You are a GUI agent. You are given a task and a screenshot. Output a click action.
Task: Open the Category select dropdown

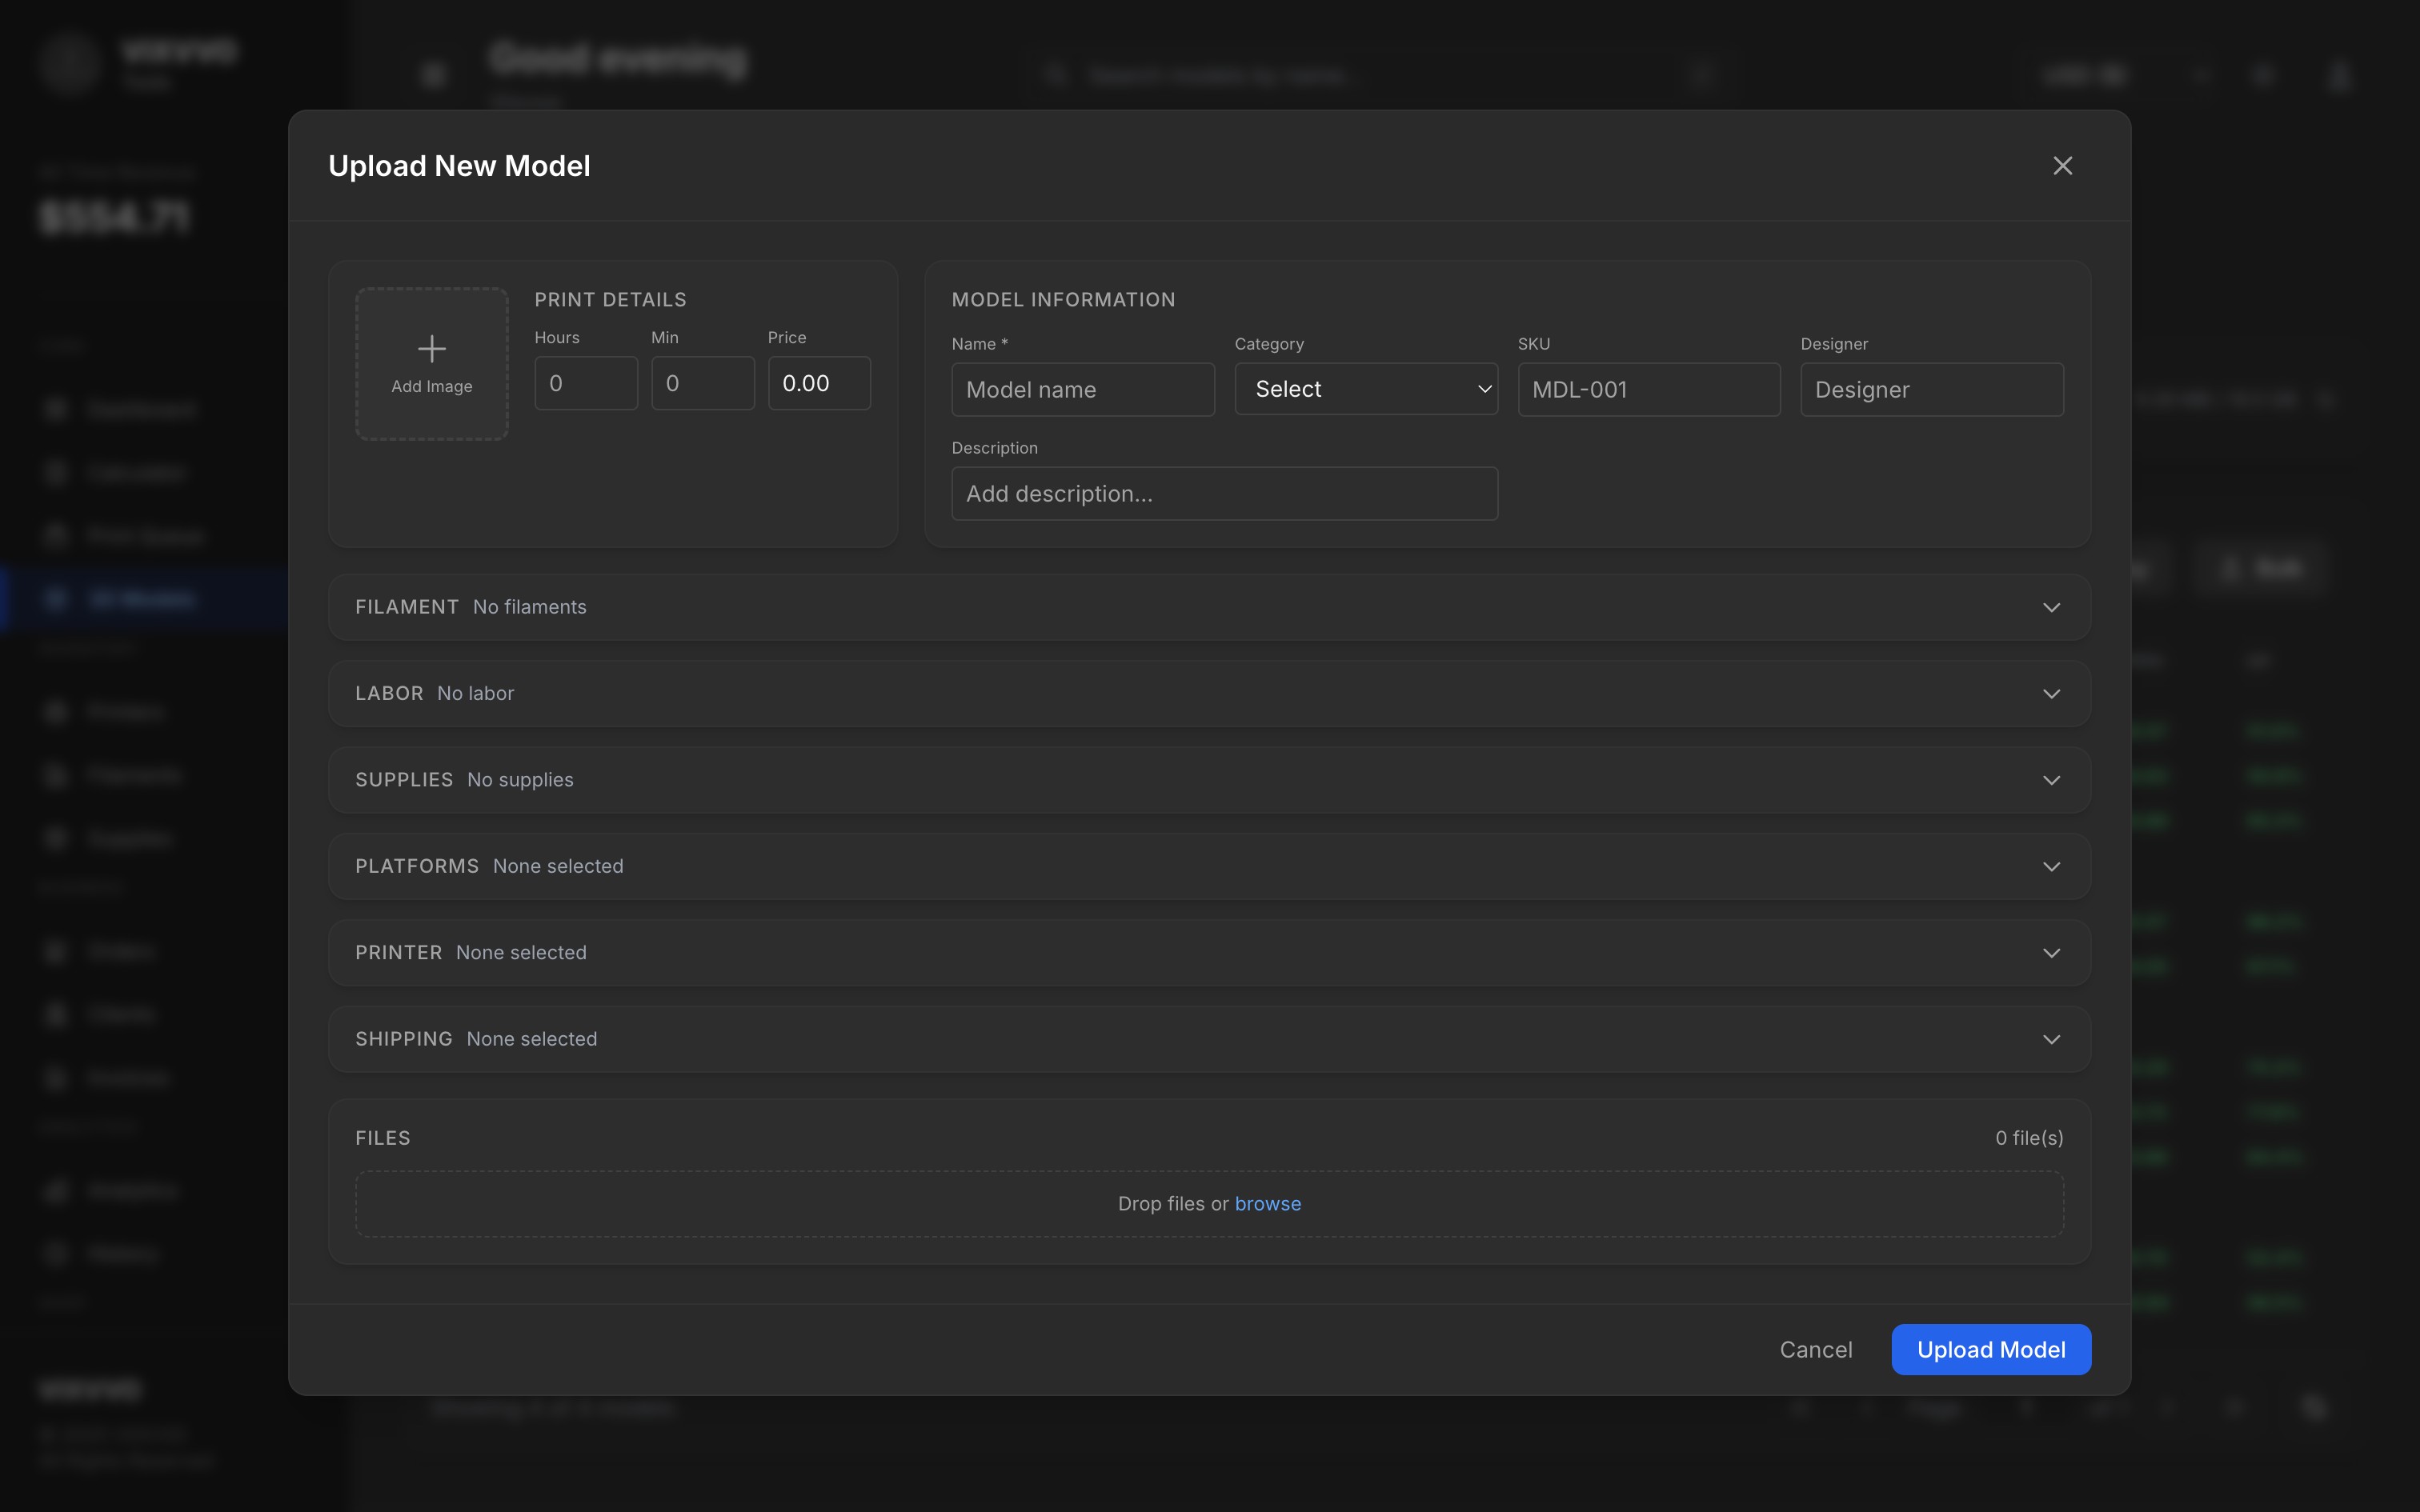pos(1366,389)
